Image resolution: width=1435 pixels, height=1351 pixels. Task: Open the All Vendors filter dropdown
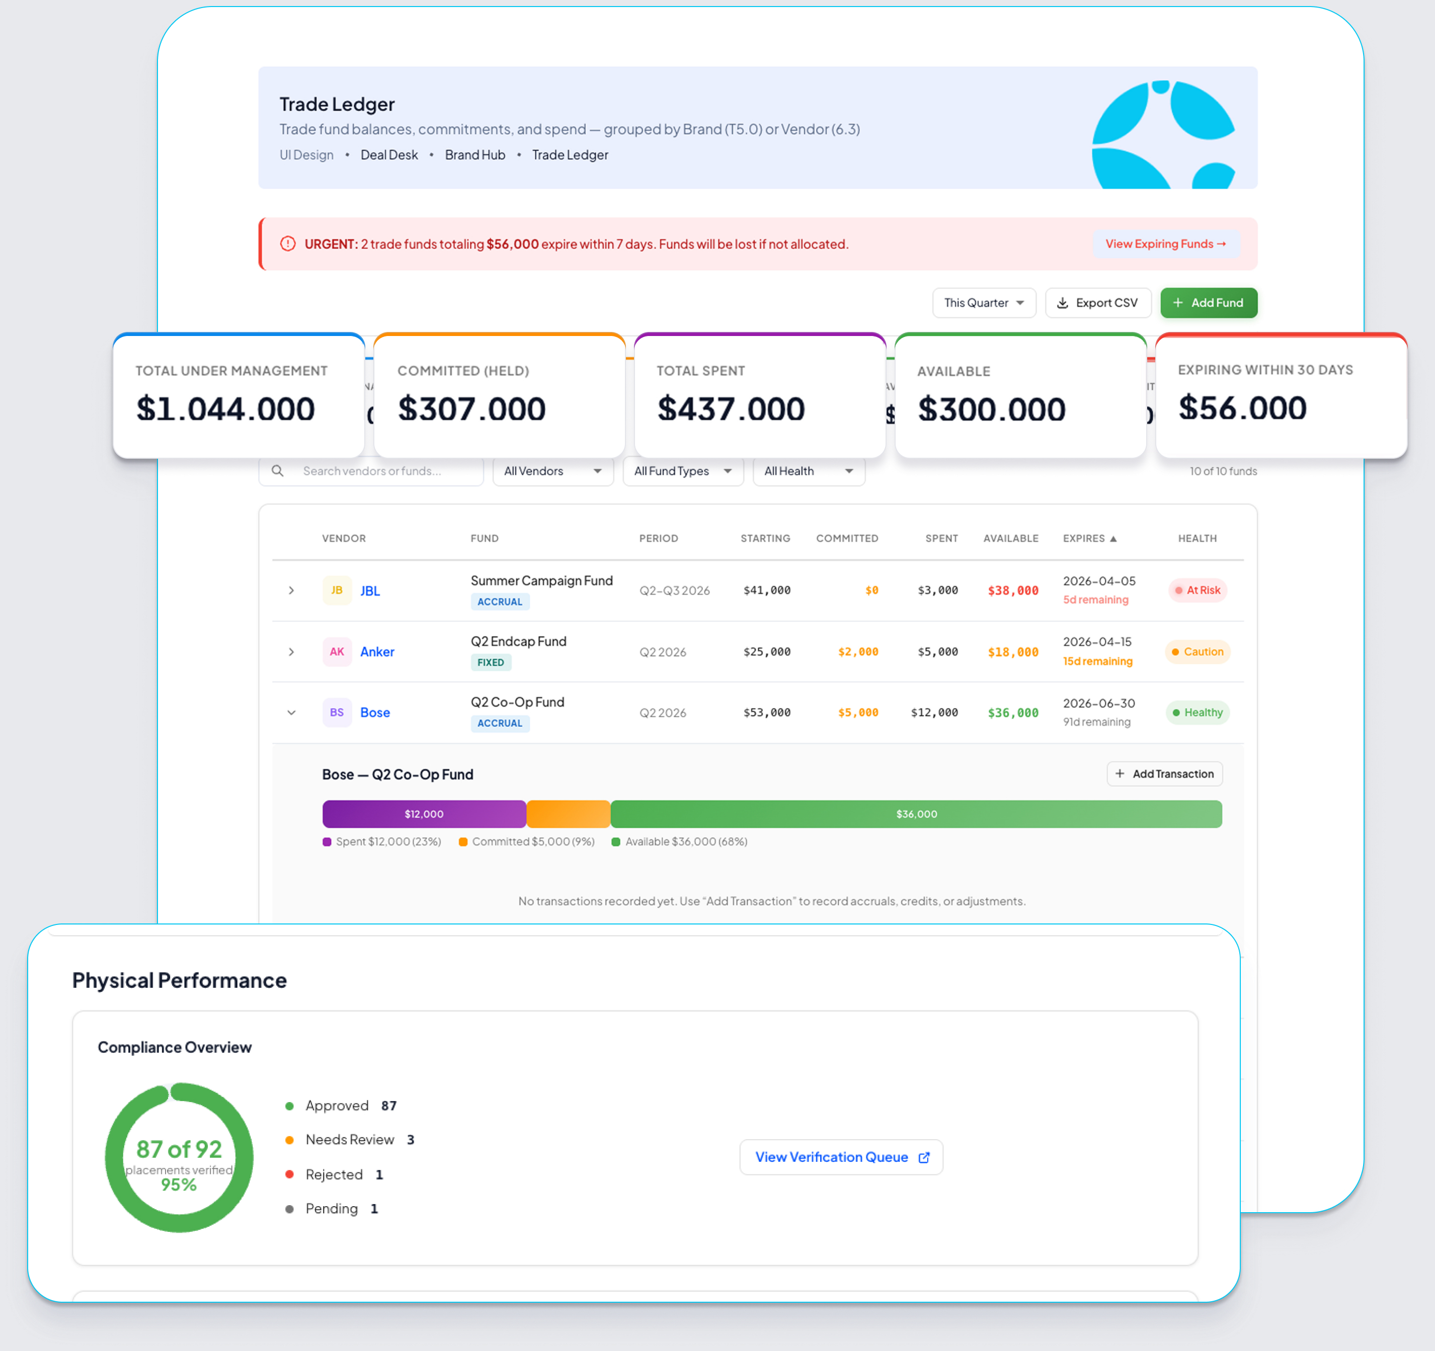click(553, 471)
